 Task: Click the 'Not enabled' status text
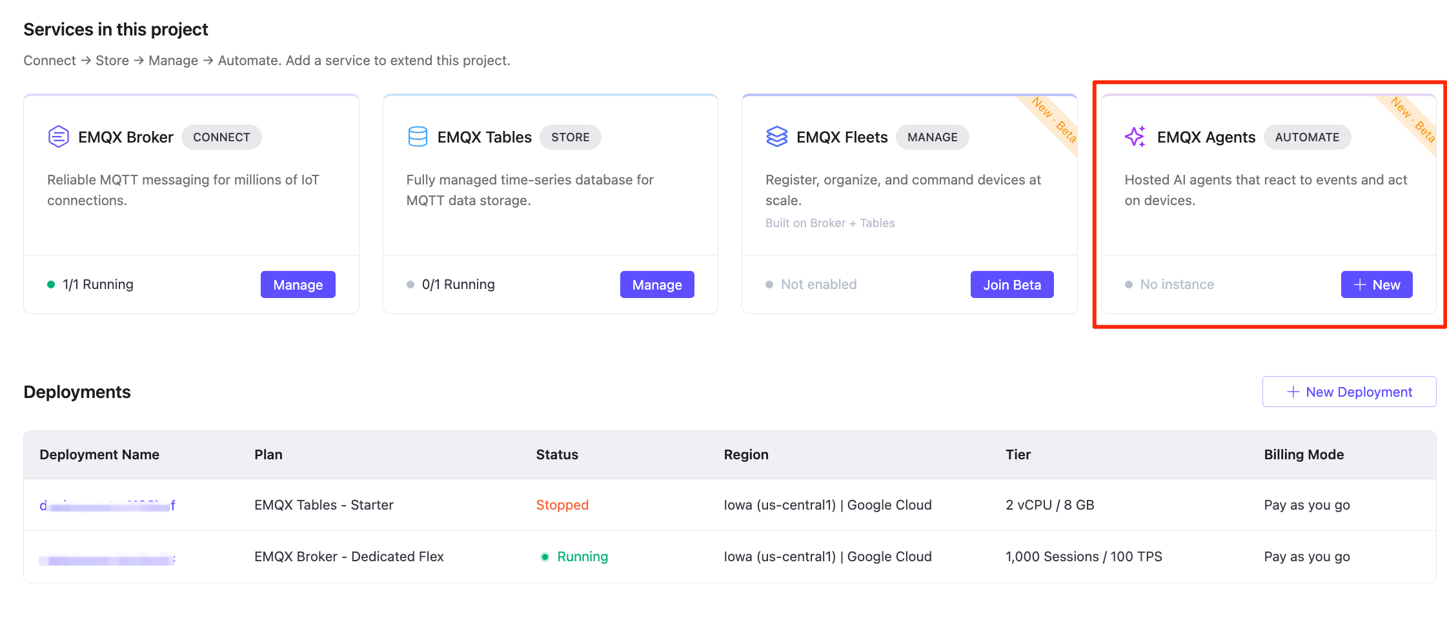pyautogui.click(x=819, y=284)
